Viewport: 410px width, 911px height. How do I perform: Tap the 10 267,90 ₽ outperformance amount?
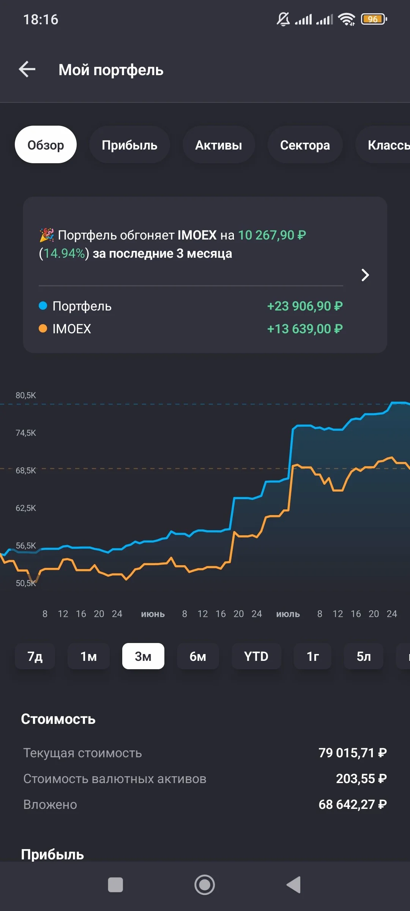coord(272,235)
